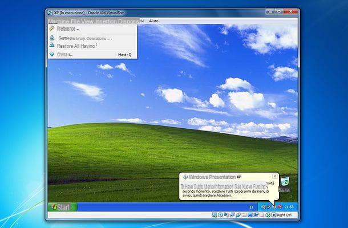Viewport: 348px width, 228px height.
Task: Click the IT language indicator on XP taskbar
Action: 251,207
